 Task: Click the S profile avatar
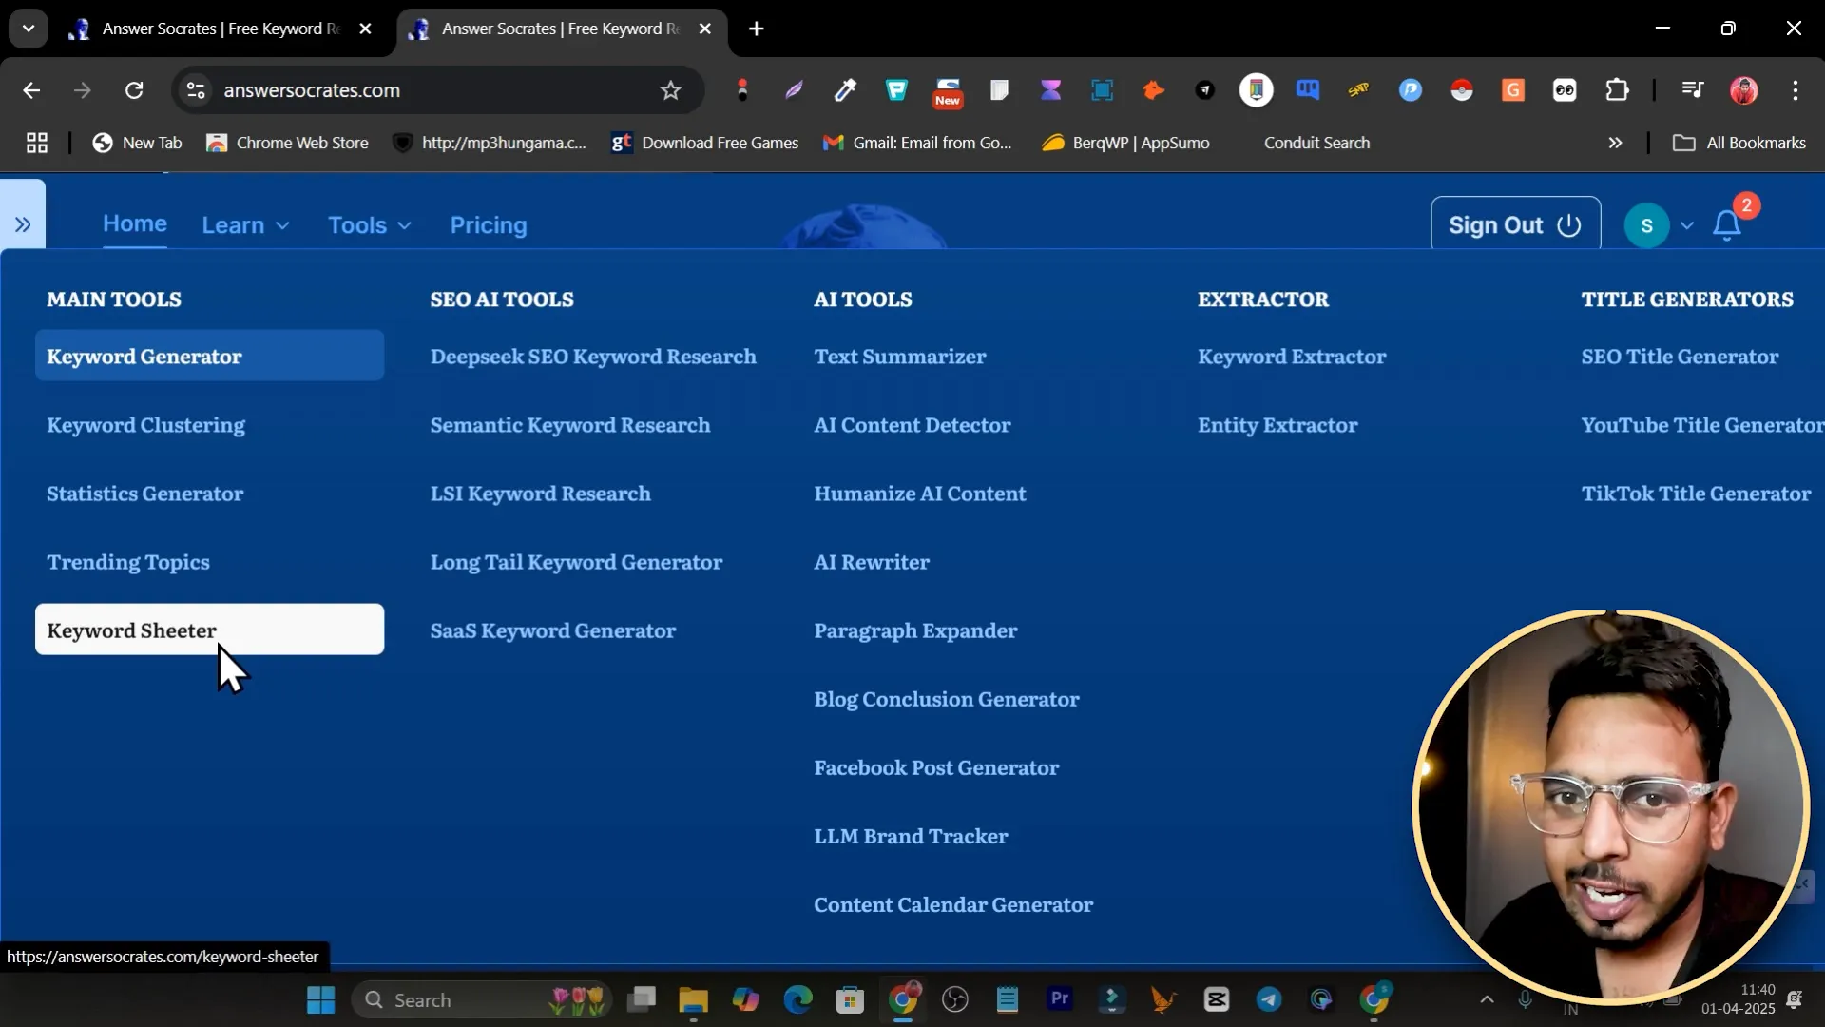(1646, 225)
